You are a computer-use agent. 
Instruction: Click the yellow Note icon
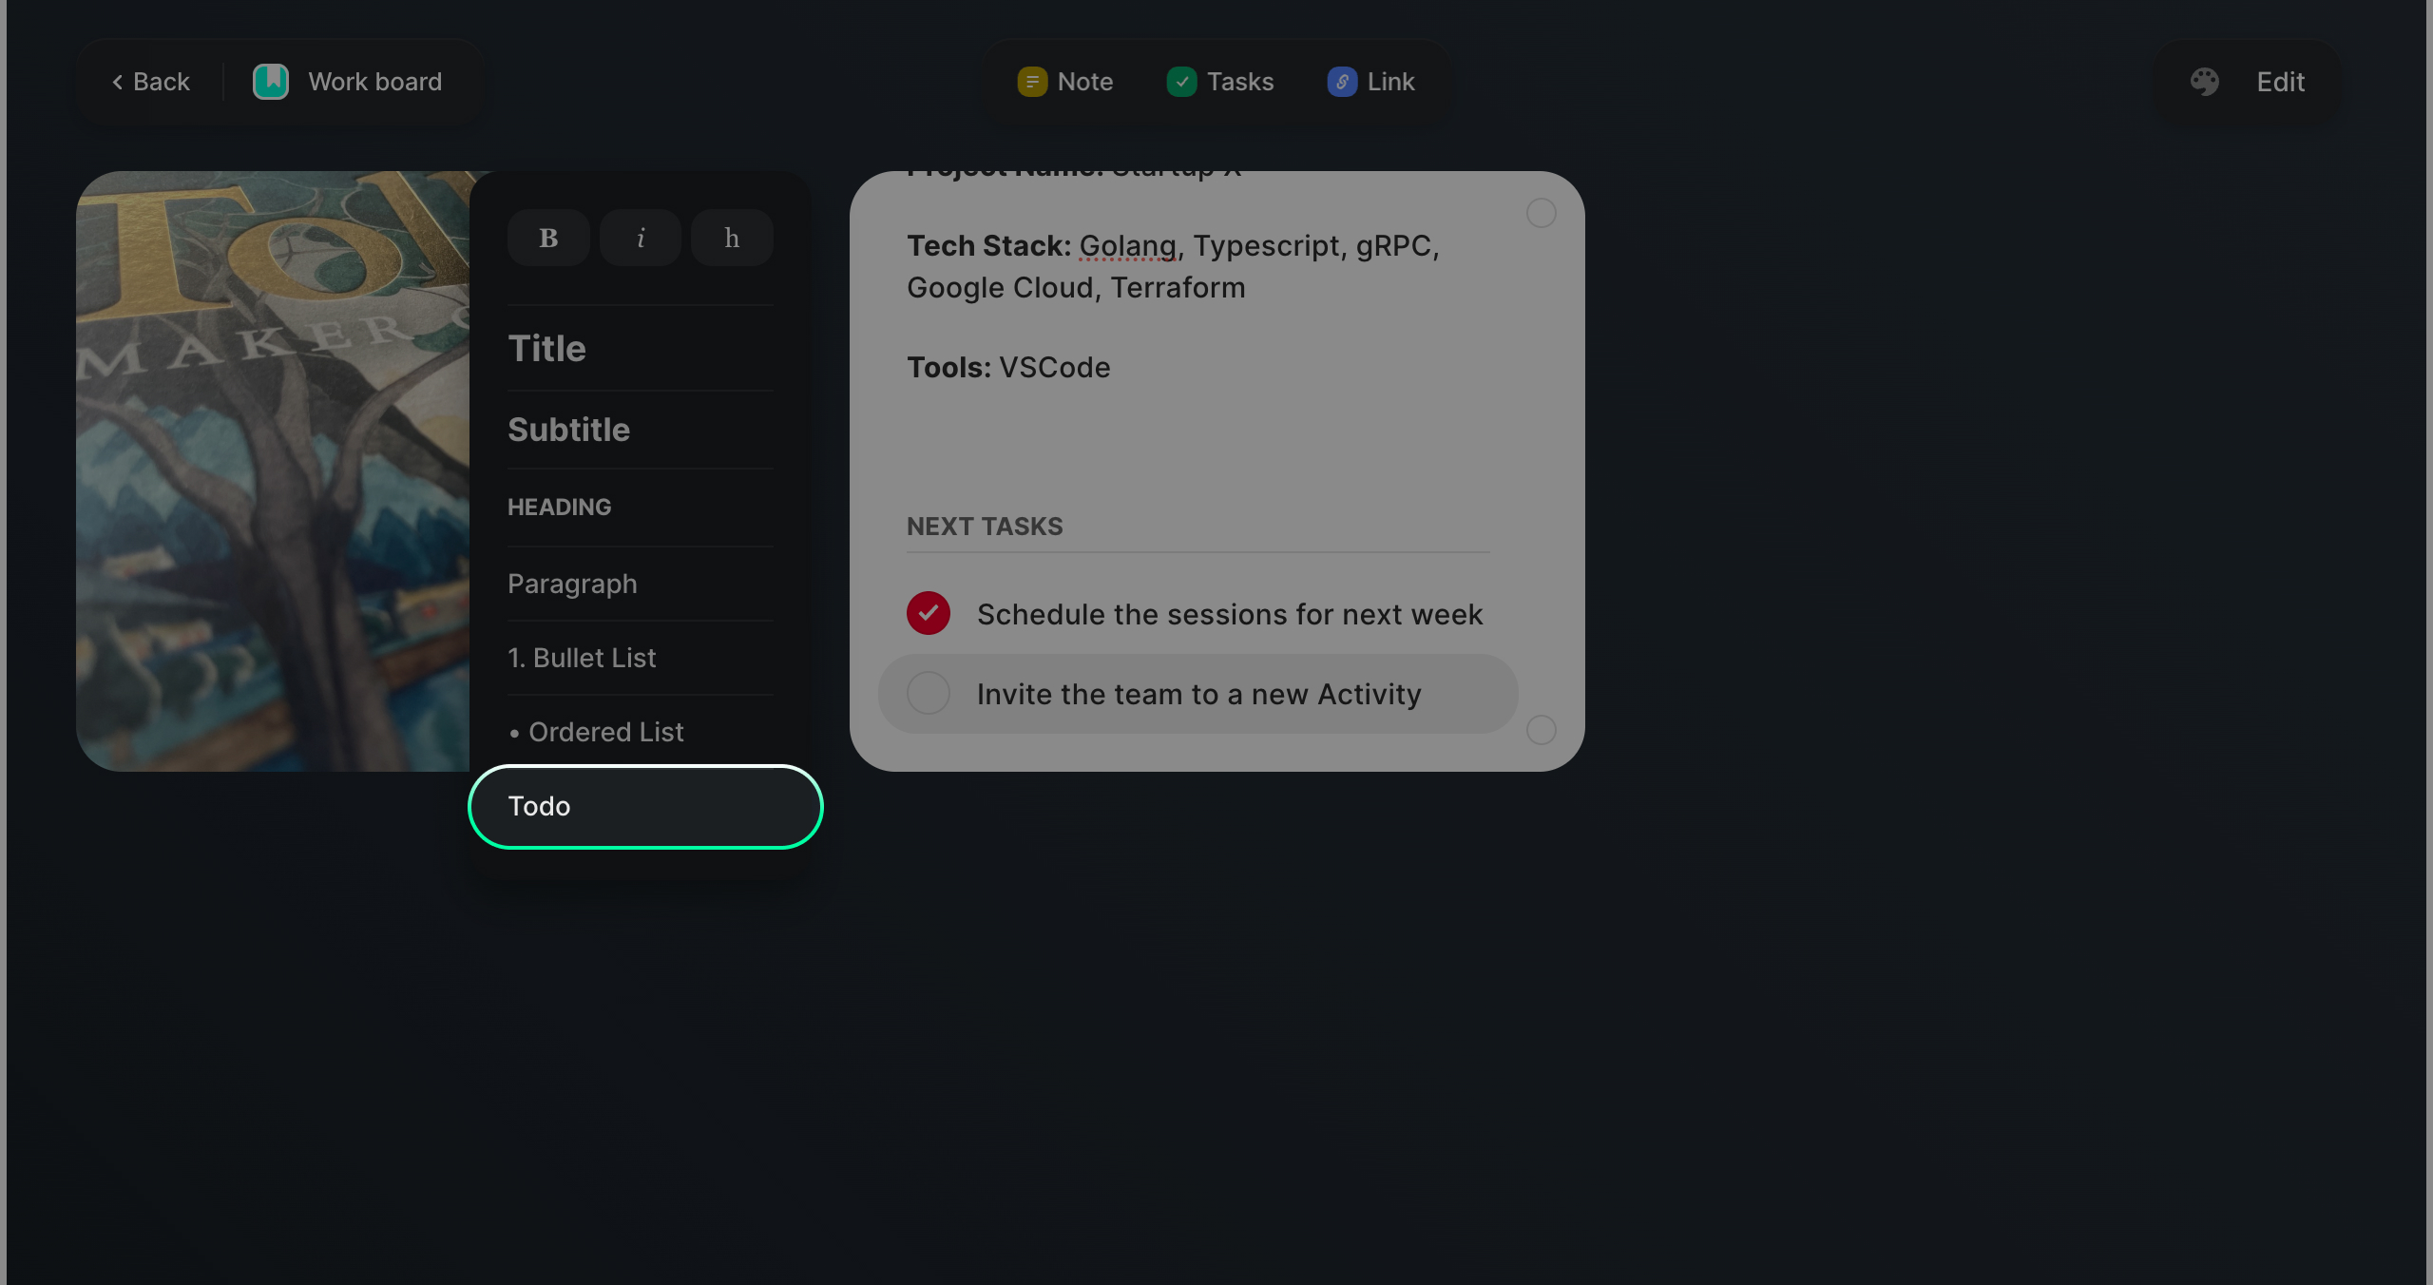[1032, 82]
